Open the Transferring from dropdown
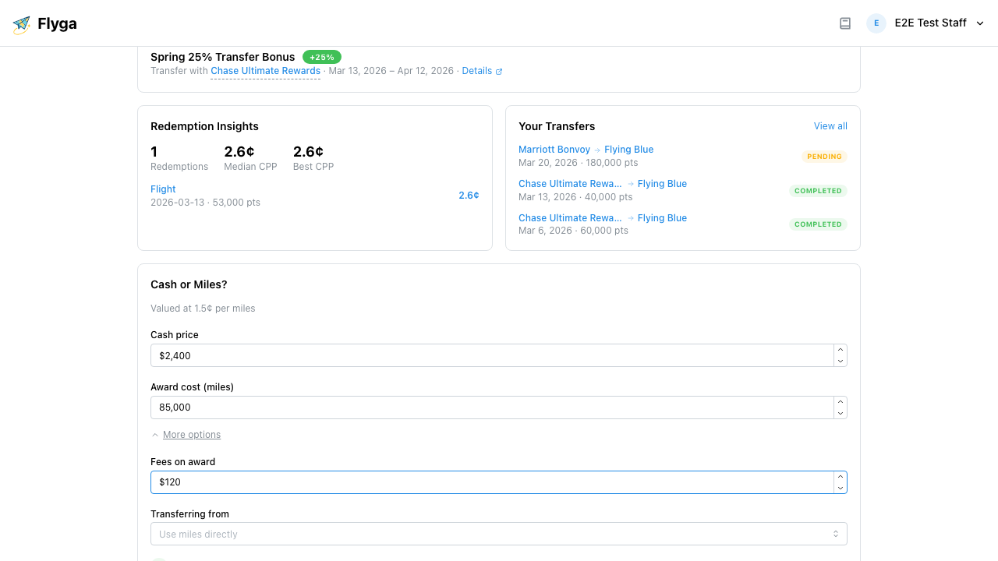 (x=499, y=534)
